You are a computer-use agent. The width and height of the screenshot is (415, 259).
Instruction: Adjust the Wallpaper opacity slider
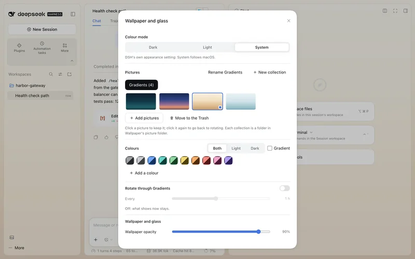click(x=221, y=232)
